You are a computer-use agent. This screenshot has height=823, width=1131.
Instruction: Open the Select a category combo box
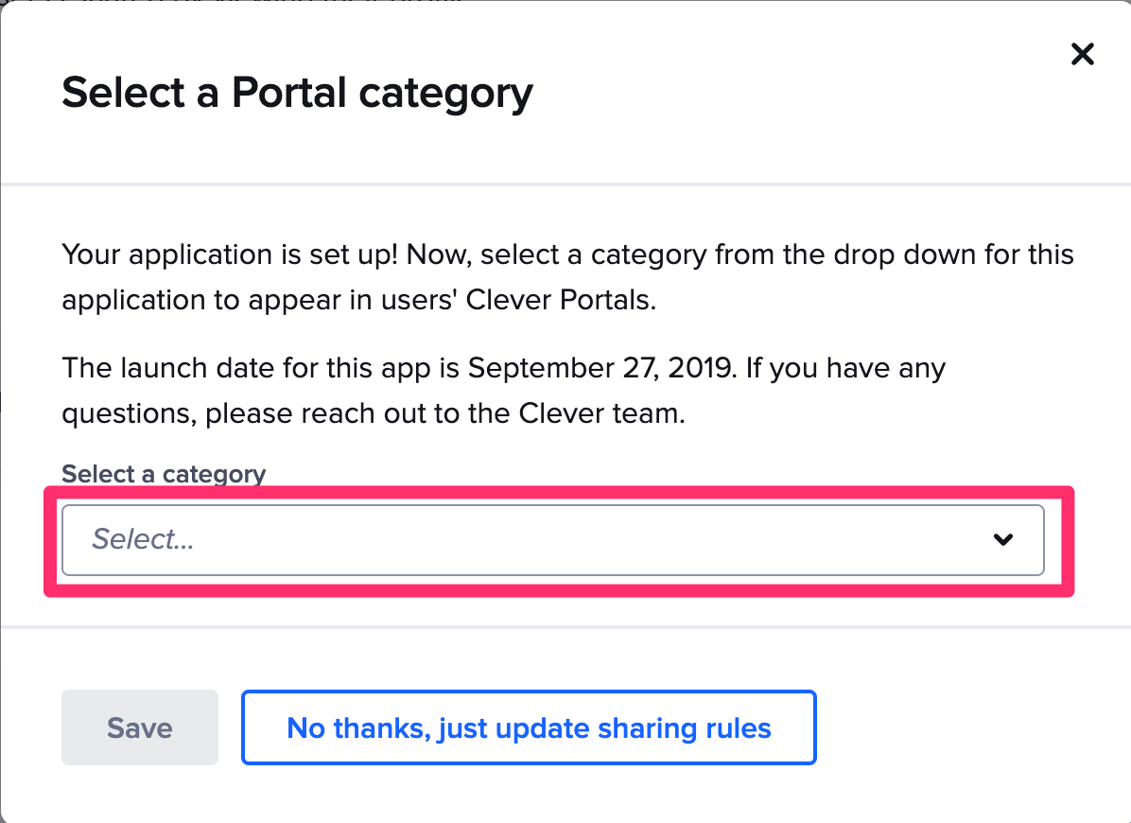click(552, 540)
